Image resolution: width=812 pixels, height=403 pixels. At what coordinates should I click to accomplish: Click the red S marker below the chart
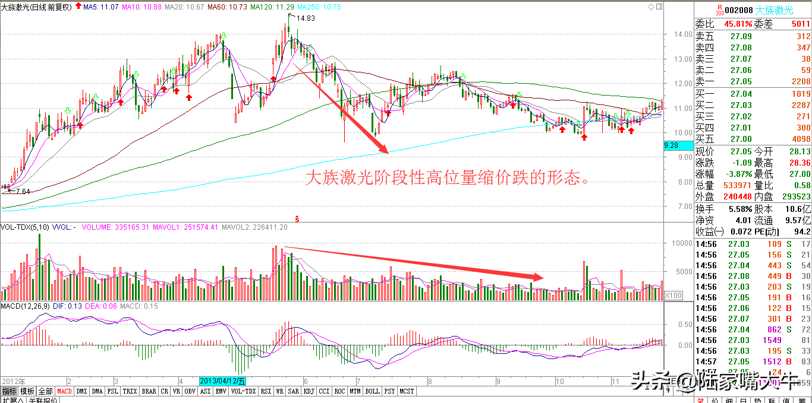[x=297, y=220]
